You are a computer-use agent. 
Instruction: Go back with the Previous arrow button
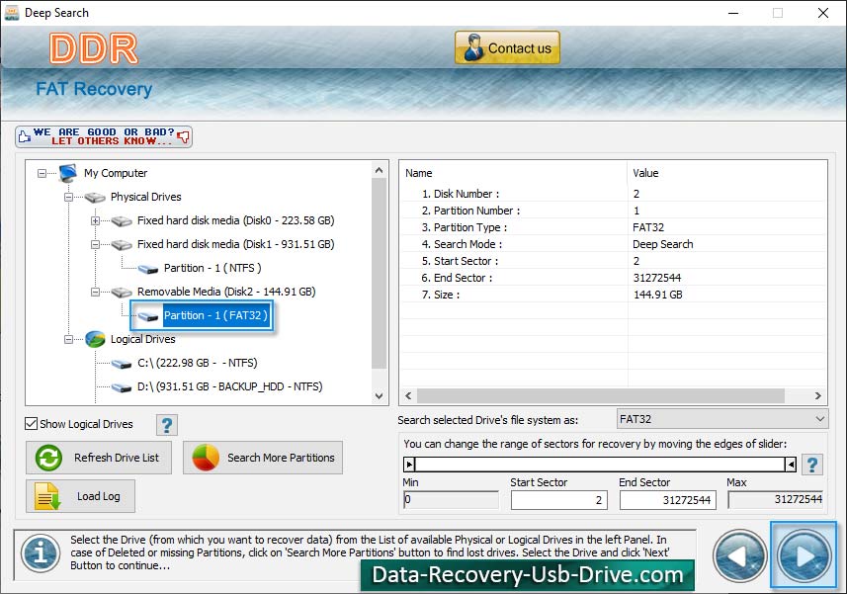(739, 555)
